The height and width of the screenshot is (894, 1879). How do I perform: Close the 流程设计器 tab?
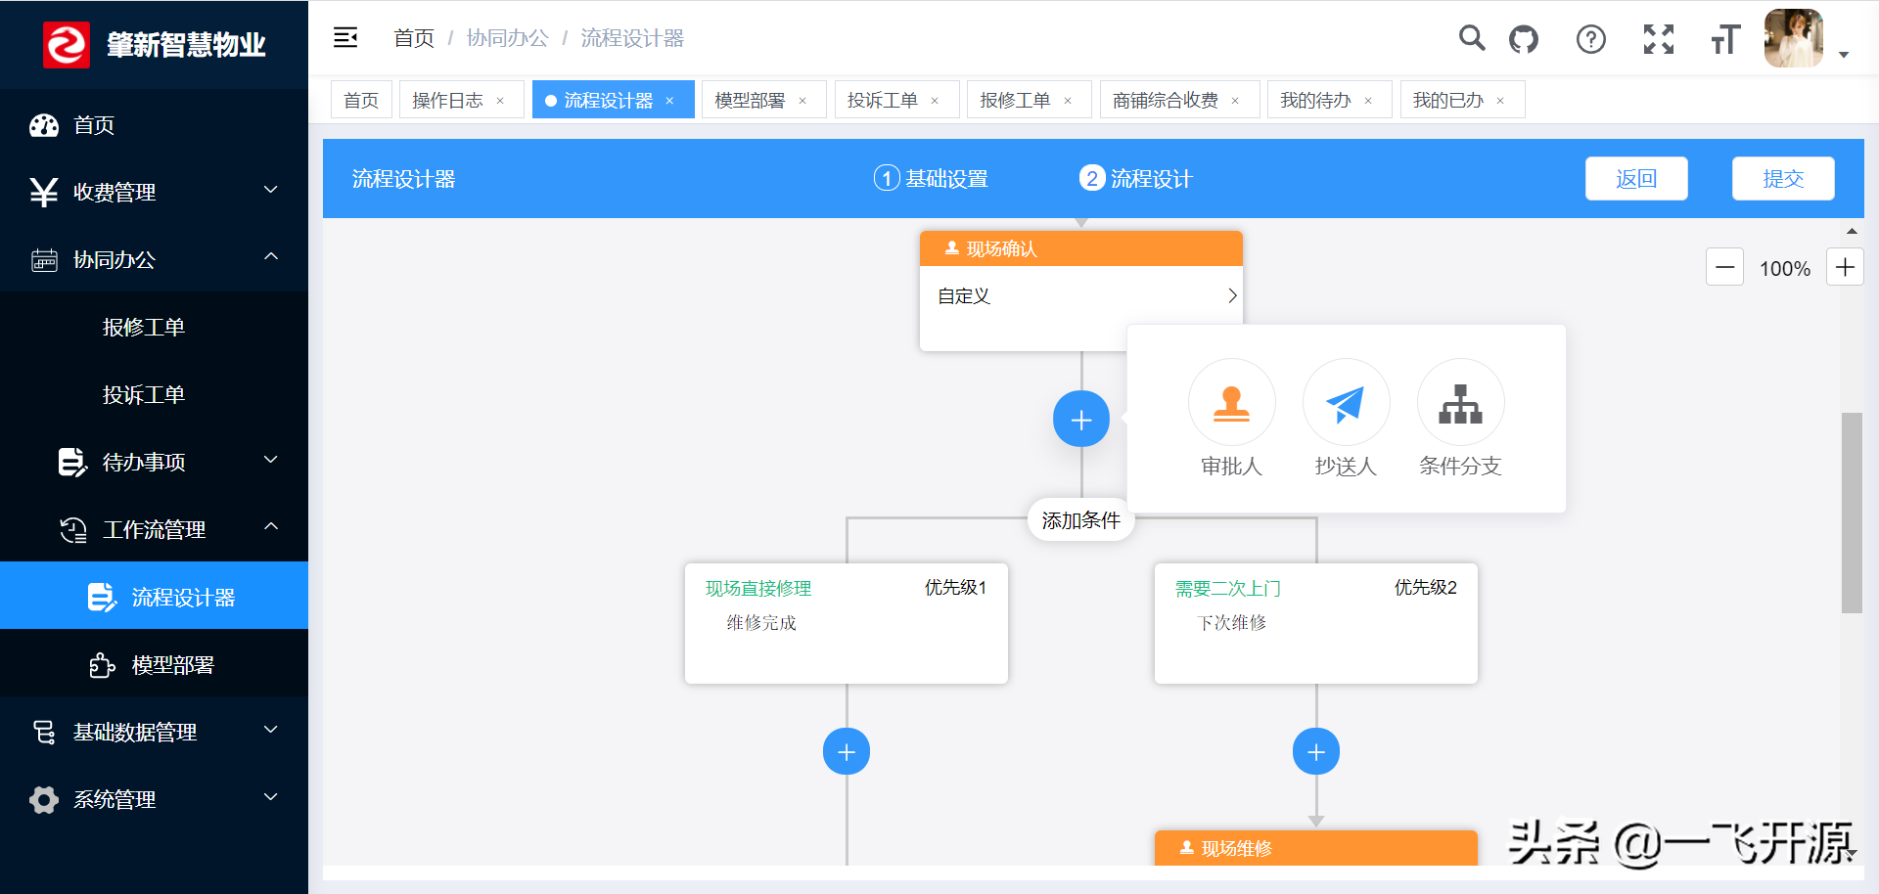[x=669, y=101]
